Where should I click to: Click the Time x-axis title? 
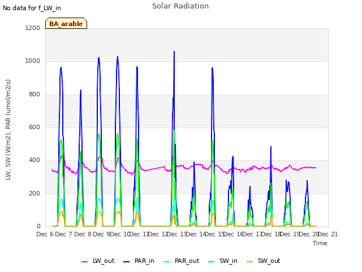point(320,243)
